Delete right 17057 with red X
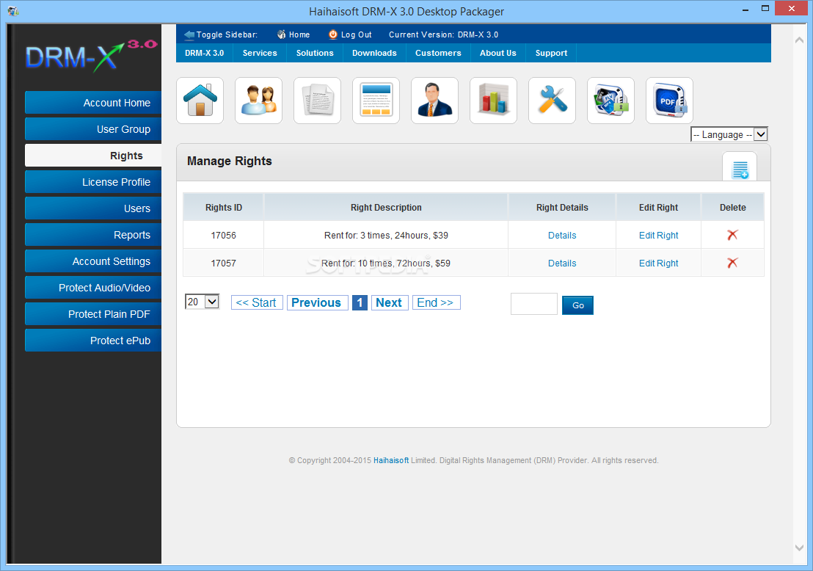 732,263
